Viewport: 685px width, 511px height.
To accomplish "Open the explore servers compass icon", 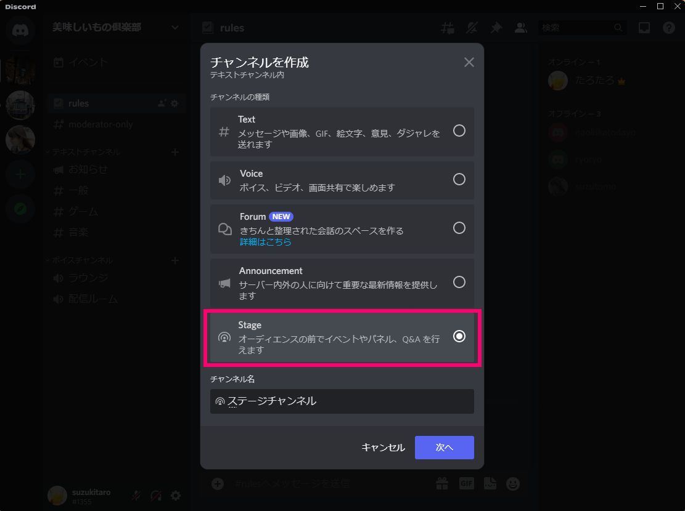I will click(20, 209).
